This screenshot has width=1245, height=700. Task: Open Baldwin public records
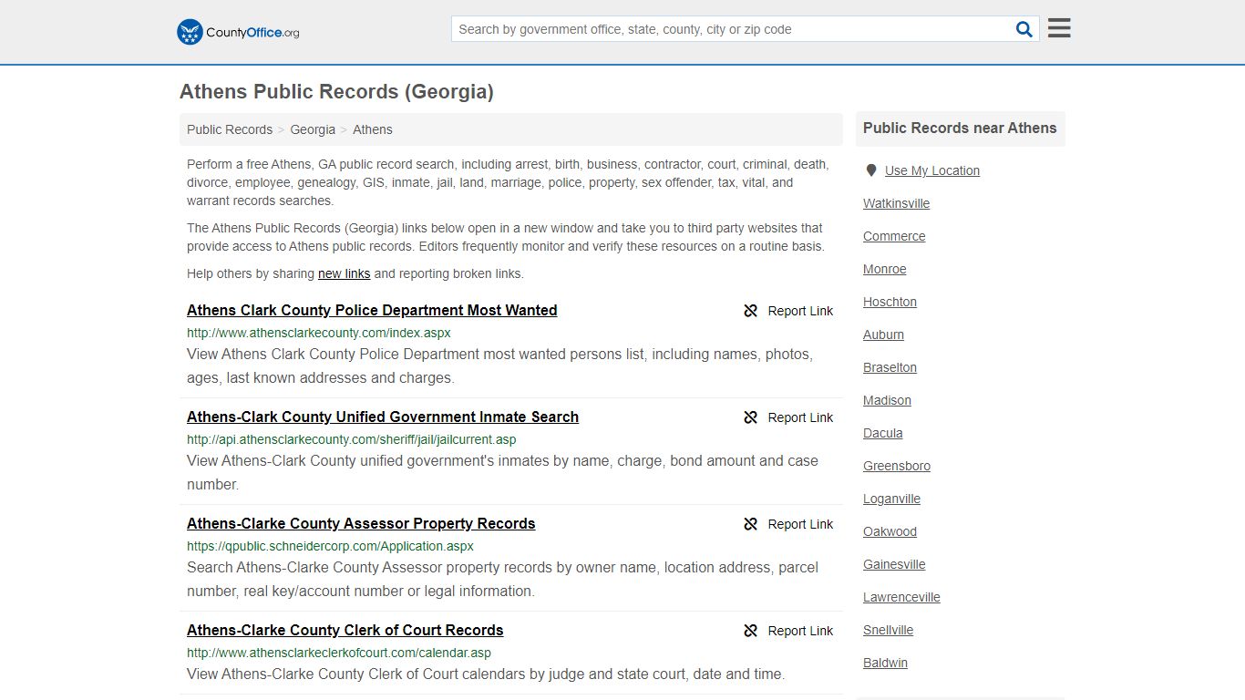click(x=885, y=663)
